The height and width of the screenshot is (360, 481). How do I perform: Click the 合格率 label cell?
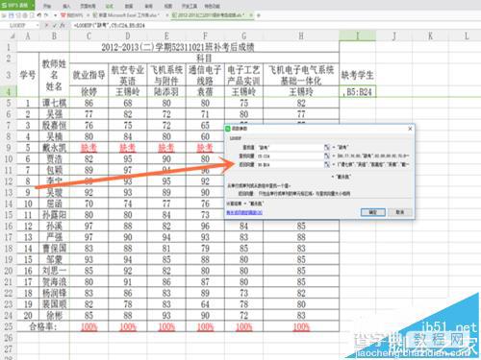[x=43, y=326]
